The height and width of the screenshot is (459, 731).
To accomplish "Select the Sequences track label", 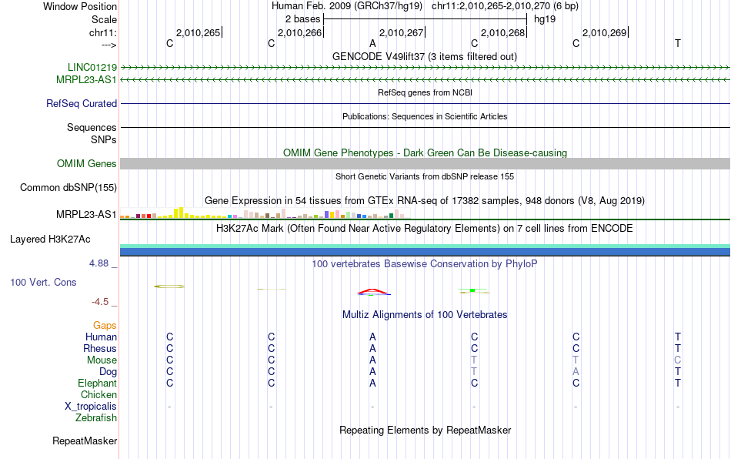I will click(92, 127).
